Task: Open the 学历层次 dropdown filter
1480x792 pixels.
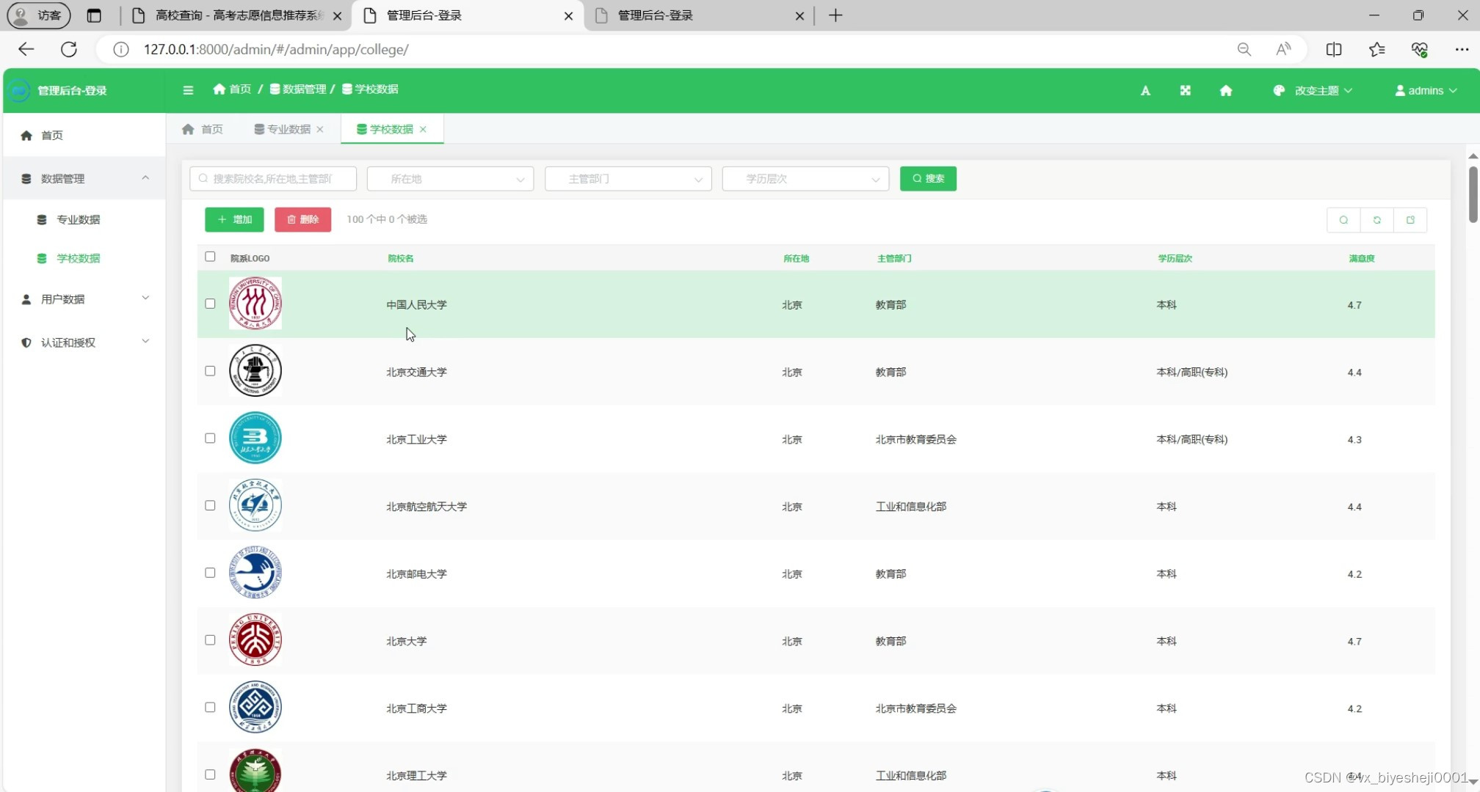Action: (805, 179)
